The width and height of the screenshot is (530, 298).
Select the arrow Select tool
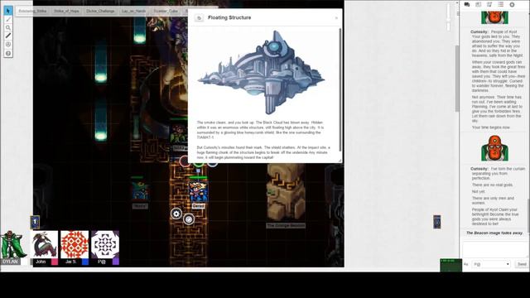[x=8, y=11]
